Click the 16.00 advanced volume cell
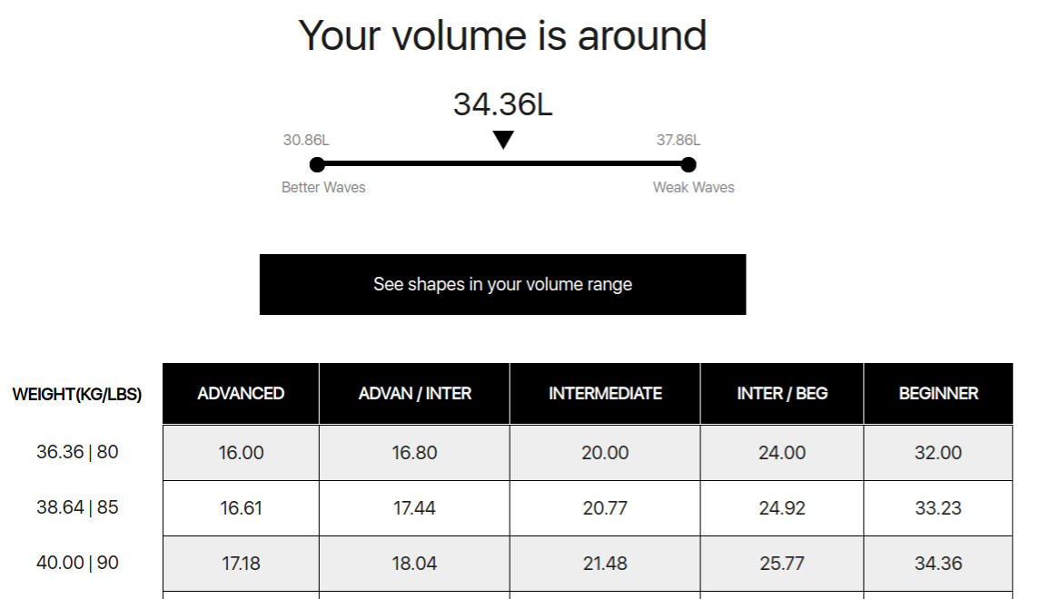 pyautogui.click(x=241, y=453)
